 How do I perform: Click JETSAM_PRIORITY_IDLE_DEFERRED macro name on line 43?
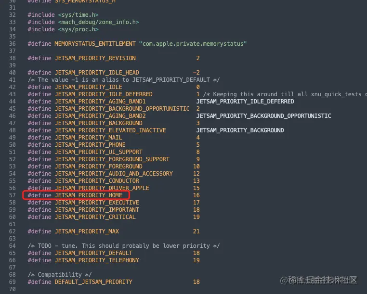[104, 94]
